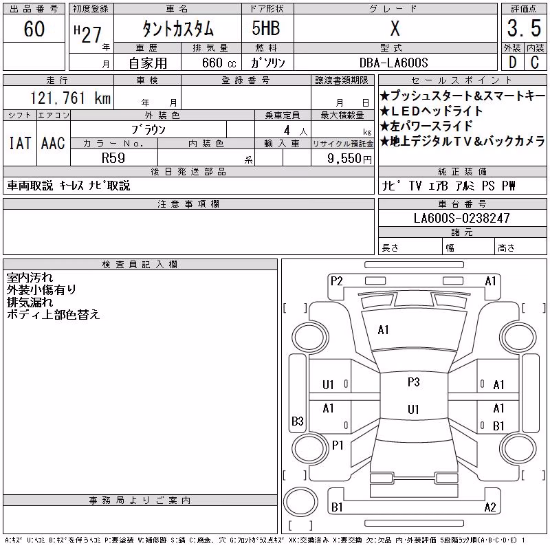Click "B3" mark on left side sill
This screenshot has width=550, height=550.
298,421
